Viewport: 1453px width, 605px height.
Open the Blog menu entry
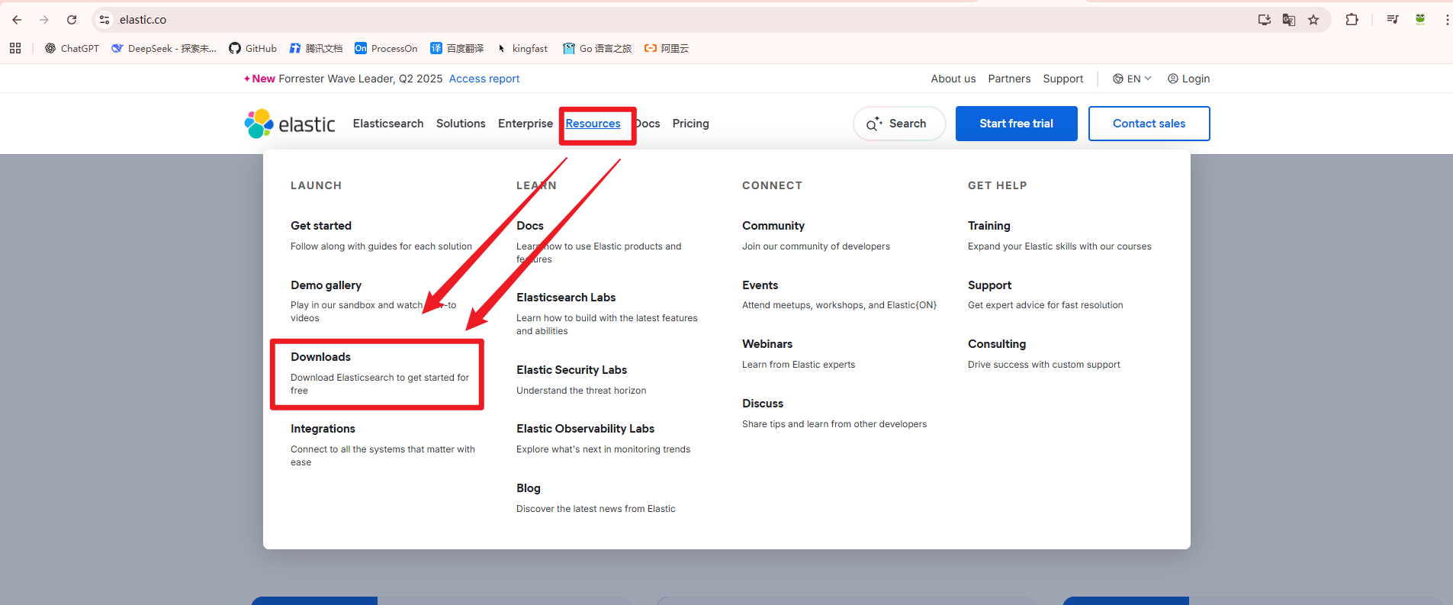coord(528,488)
